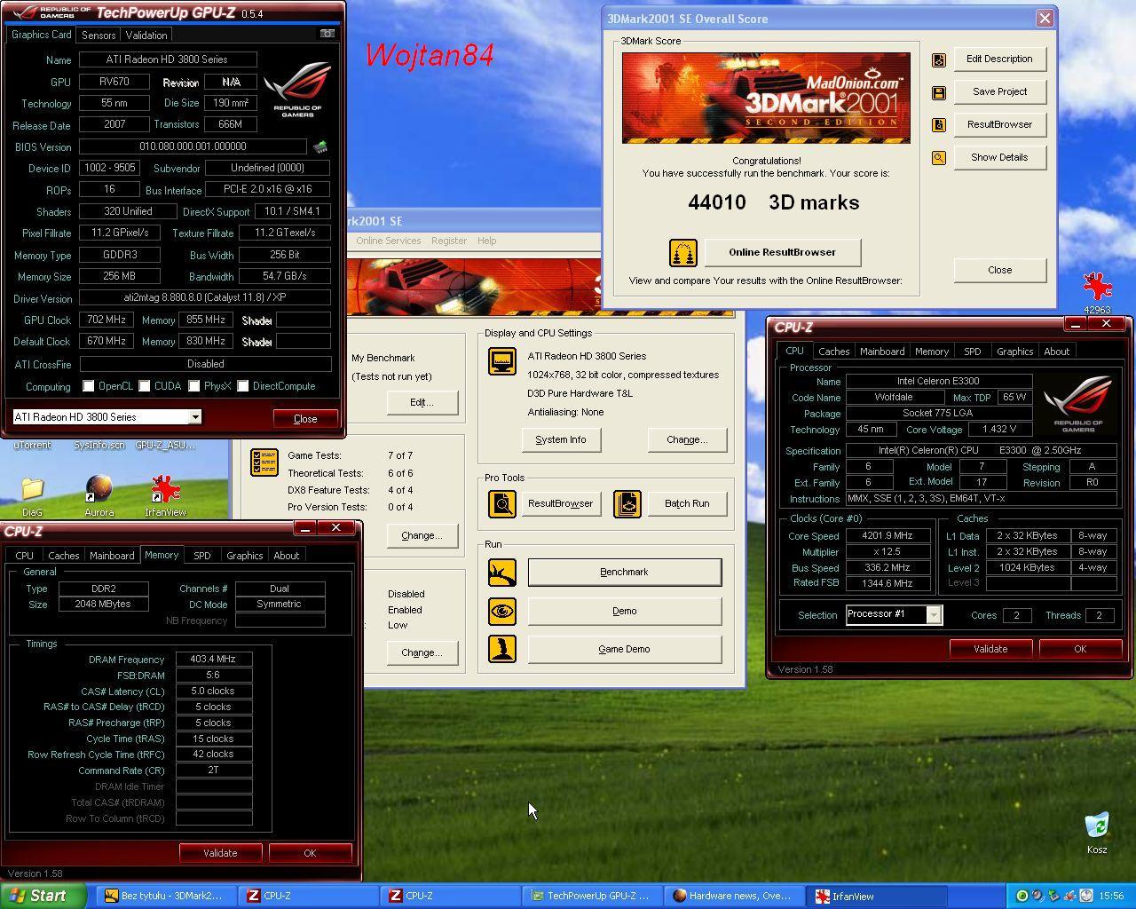Viewport: 1136px width, 909px height.
Task: Click the GPU-Z screenshot camera icon
Action: 327,34
